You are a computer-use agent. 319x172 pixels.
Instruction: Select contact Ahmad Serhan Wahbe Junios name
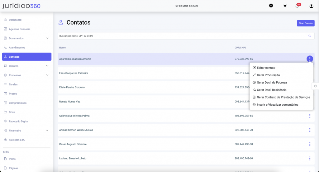[x=76, y=130]
